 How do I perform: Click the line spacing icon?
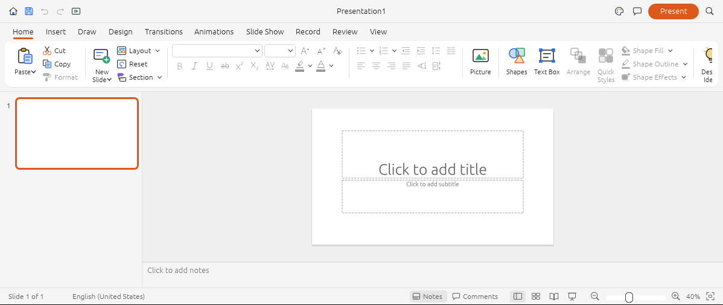[x=436, y=51]
